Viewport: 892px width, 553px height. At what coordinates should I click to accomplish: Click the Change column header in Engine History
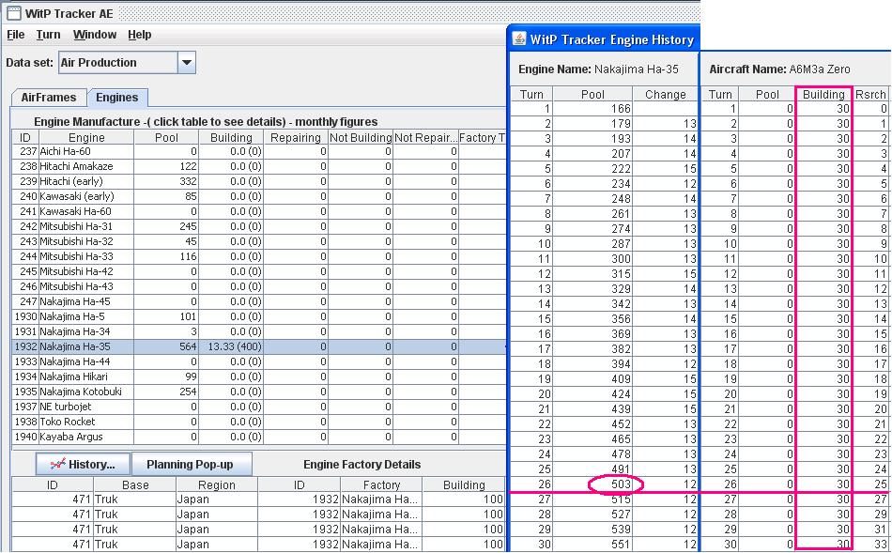click(665, 95)
